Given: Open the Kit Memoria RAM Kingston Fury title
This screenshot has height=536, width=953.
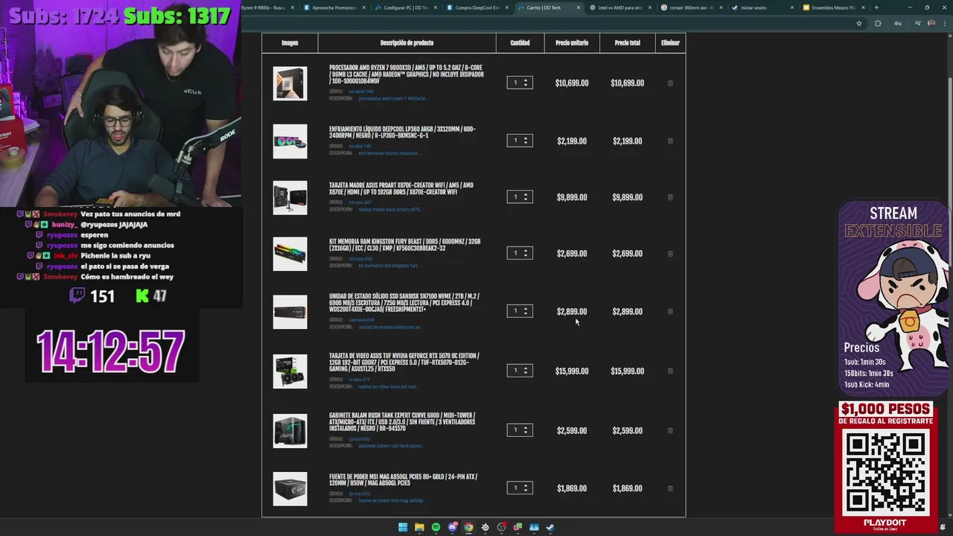Looking at the screenshot, I should 404,245.
